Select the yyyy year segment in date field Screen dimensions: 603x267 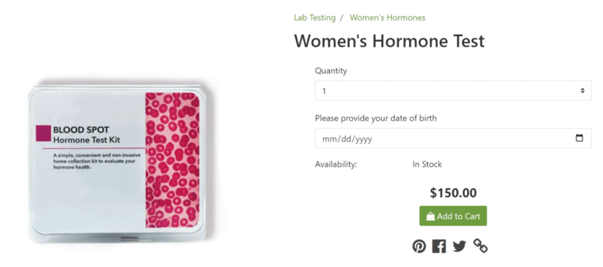[x=363, y=139]
